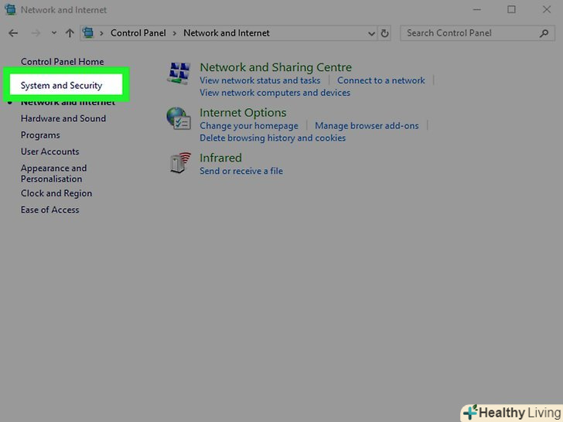
Task: Click the Back arrow navigation button
Action: pyautogui.click(x=13, y=33)
